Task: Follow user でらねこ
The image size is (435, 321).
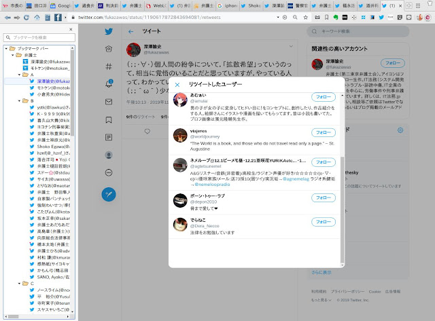Action: 324,222
